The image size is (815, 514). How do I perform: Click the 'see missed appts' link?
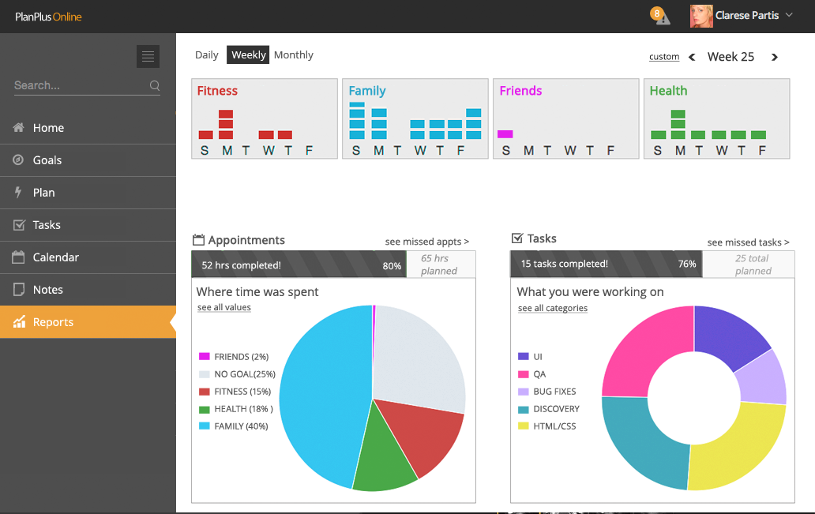[x=426, y=242]
